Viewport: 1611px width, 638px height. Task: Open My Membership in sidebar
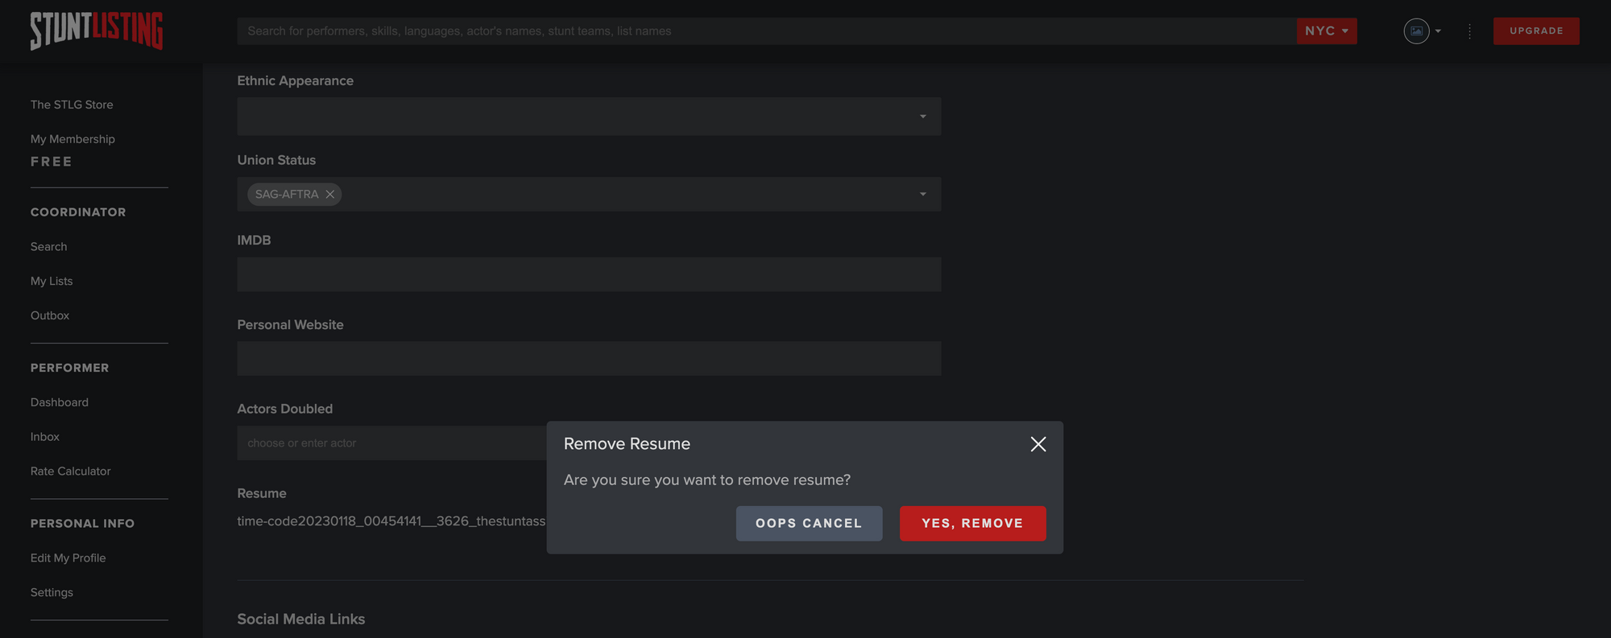coord(72,139)
